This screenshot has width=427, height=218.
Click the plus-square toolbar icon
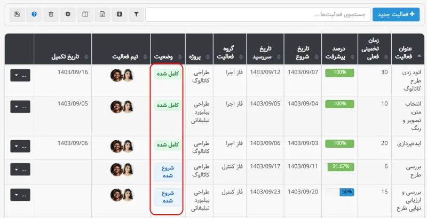(119, 14)
